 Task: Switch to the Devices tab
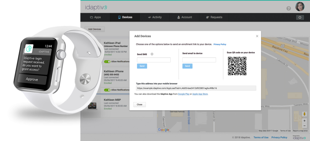(125, 17)
